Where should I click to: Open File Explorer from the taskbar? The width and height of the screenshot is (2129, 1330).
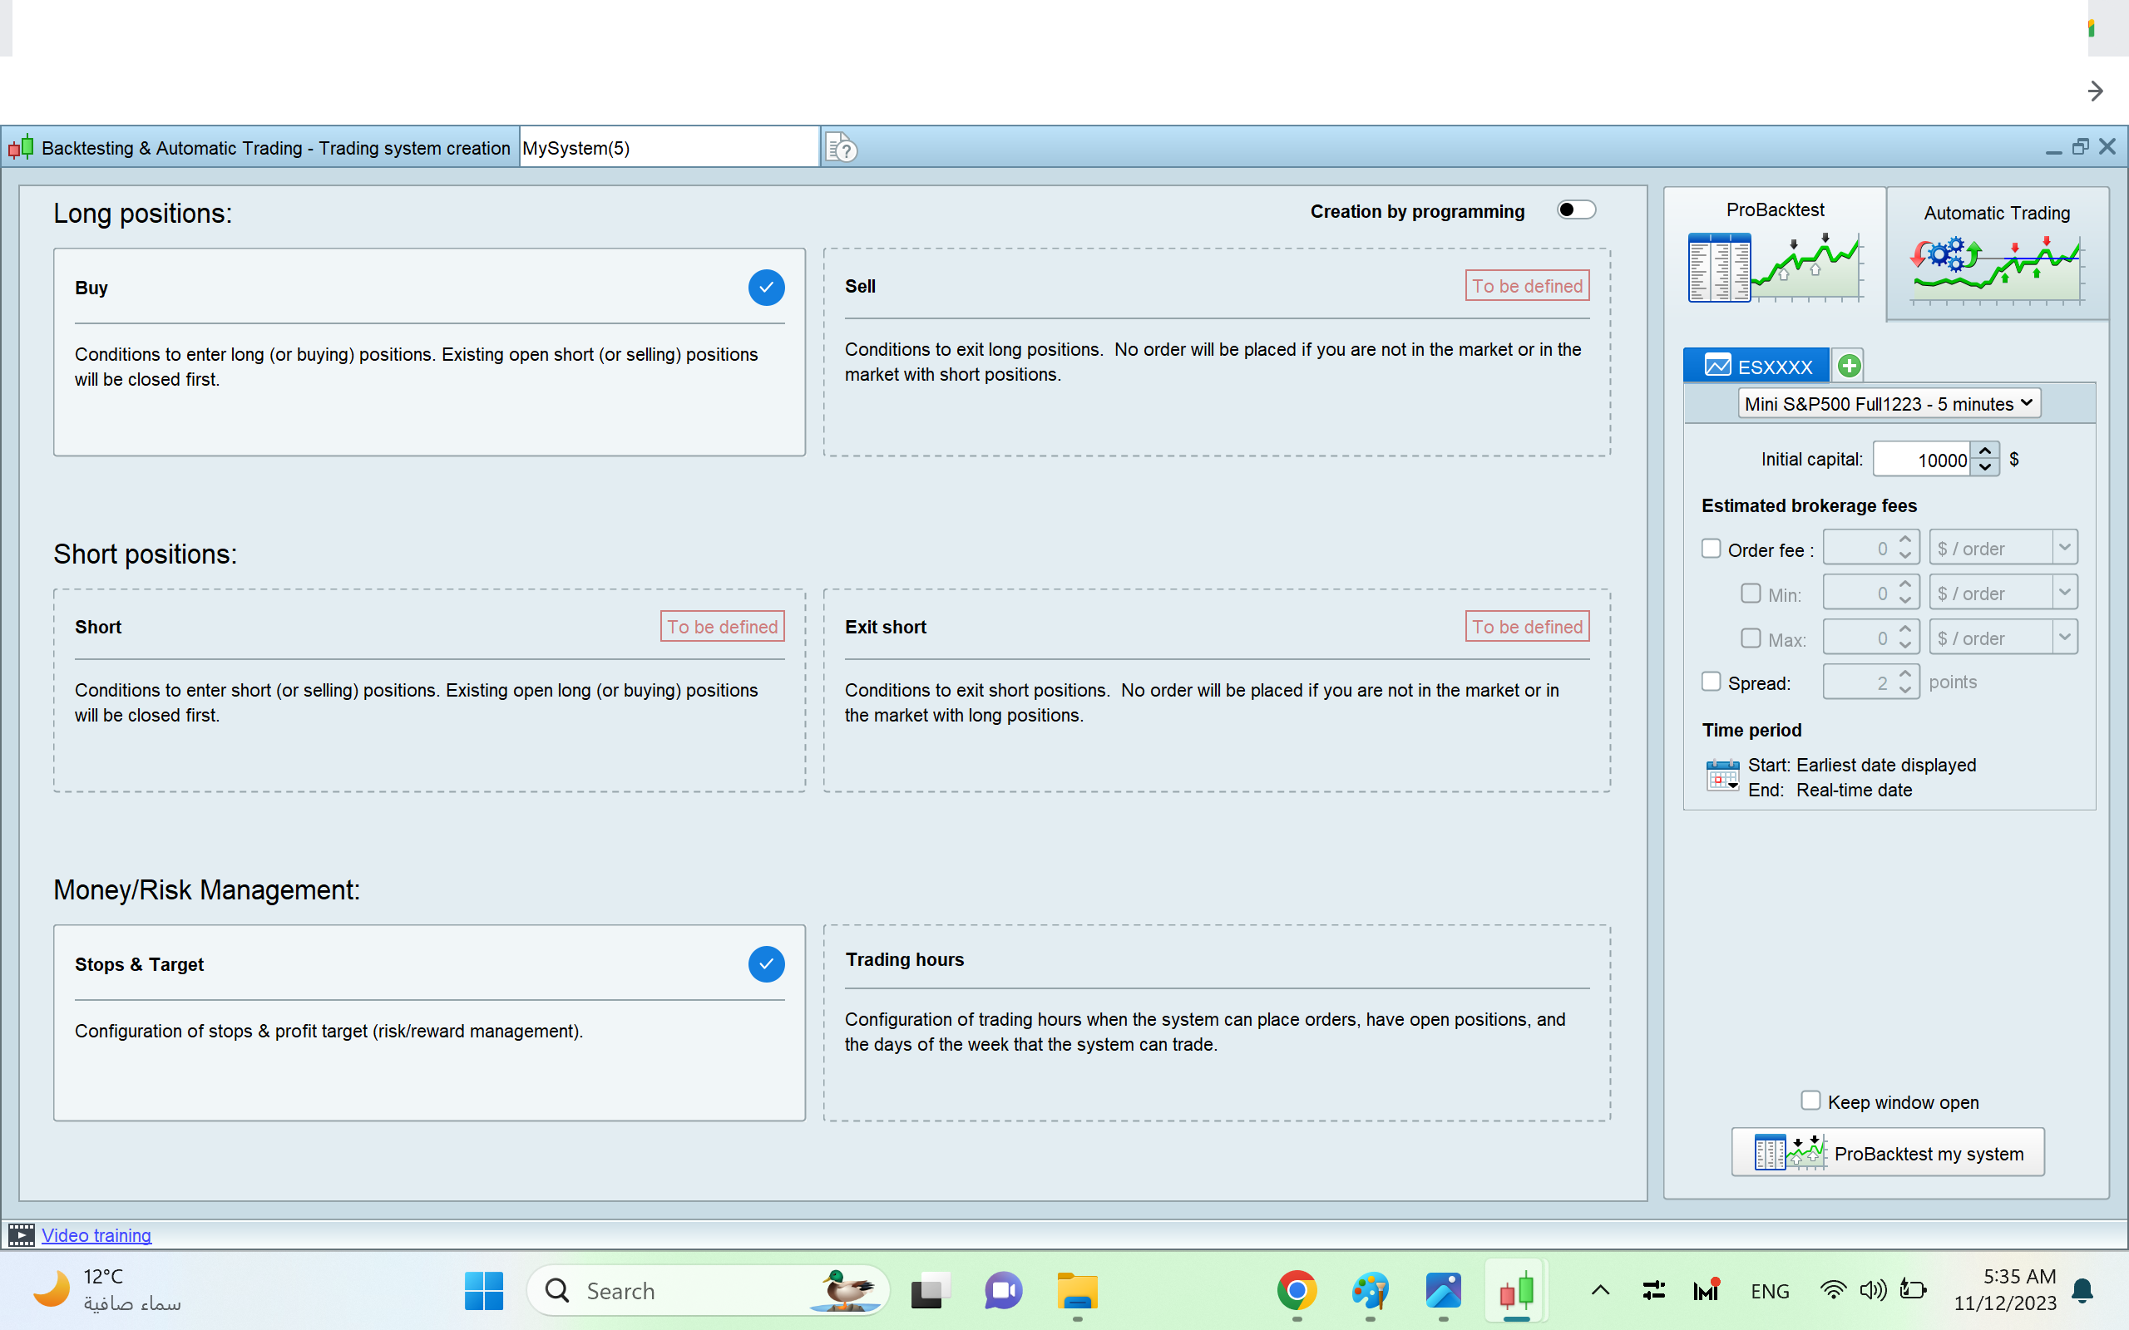1077,1290
